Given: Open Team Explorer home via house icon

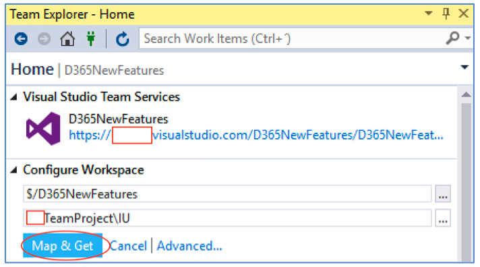Looking at the screenshot, I should click(67, 39).
